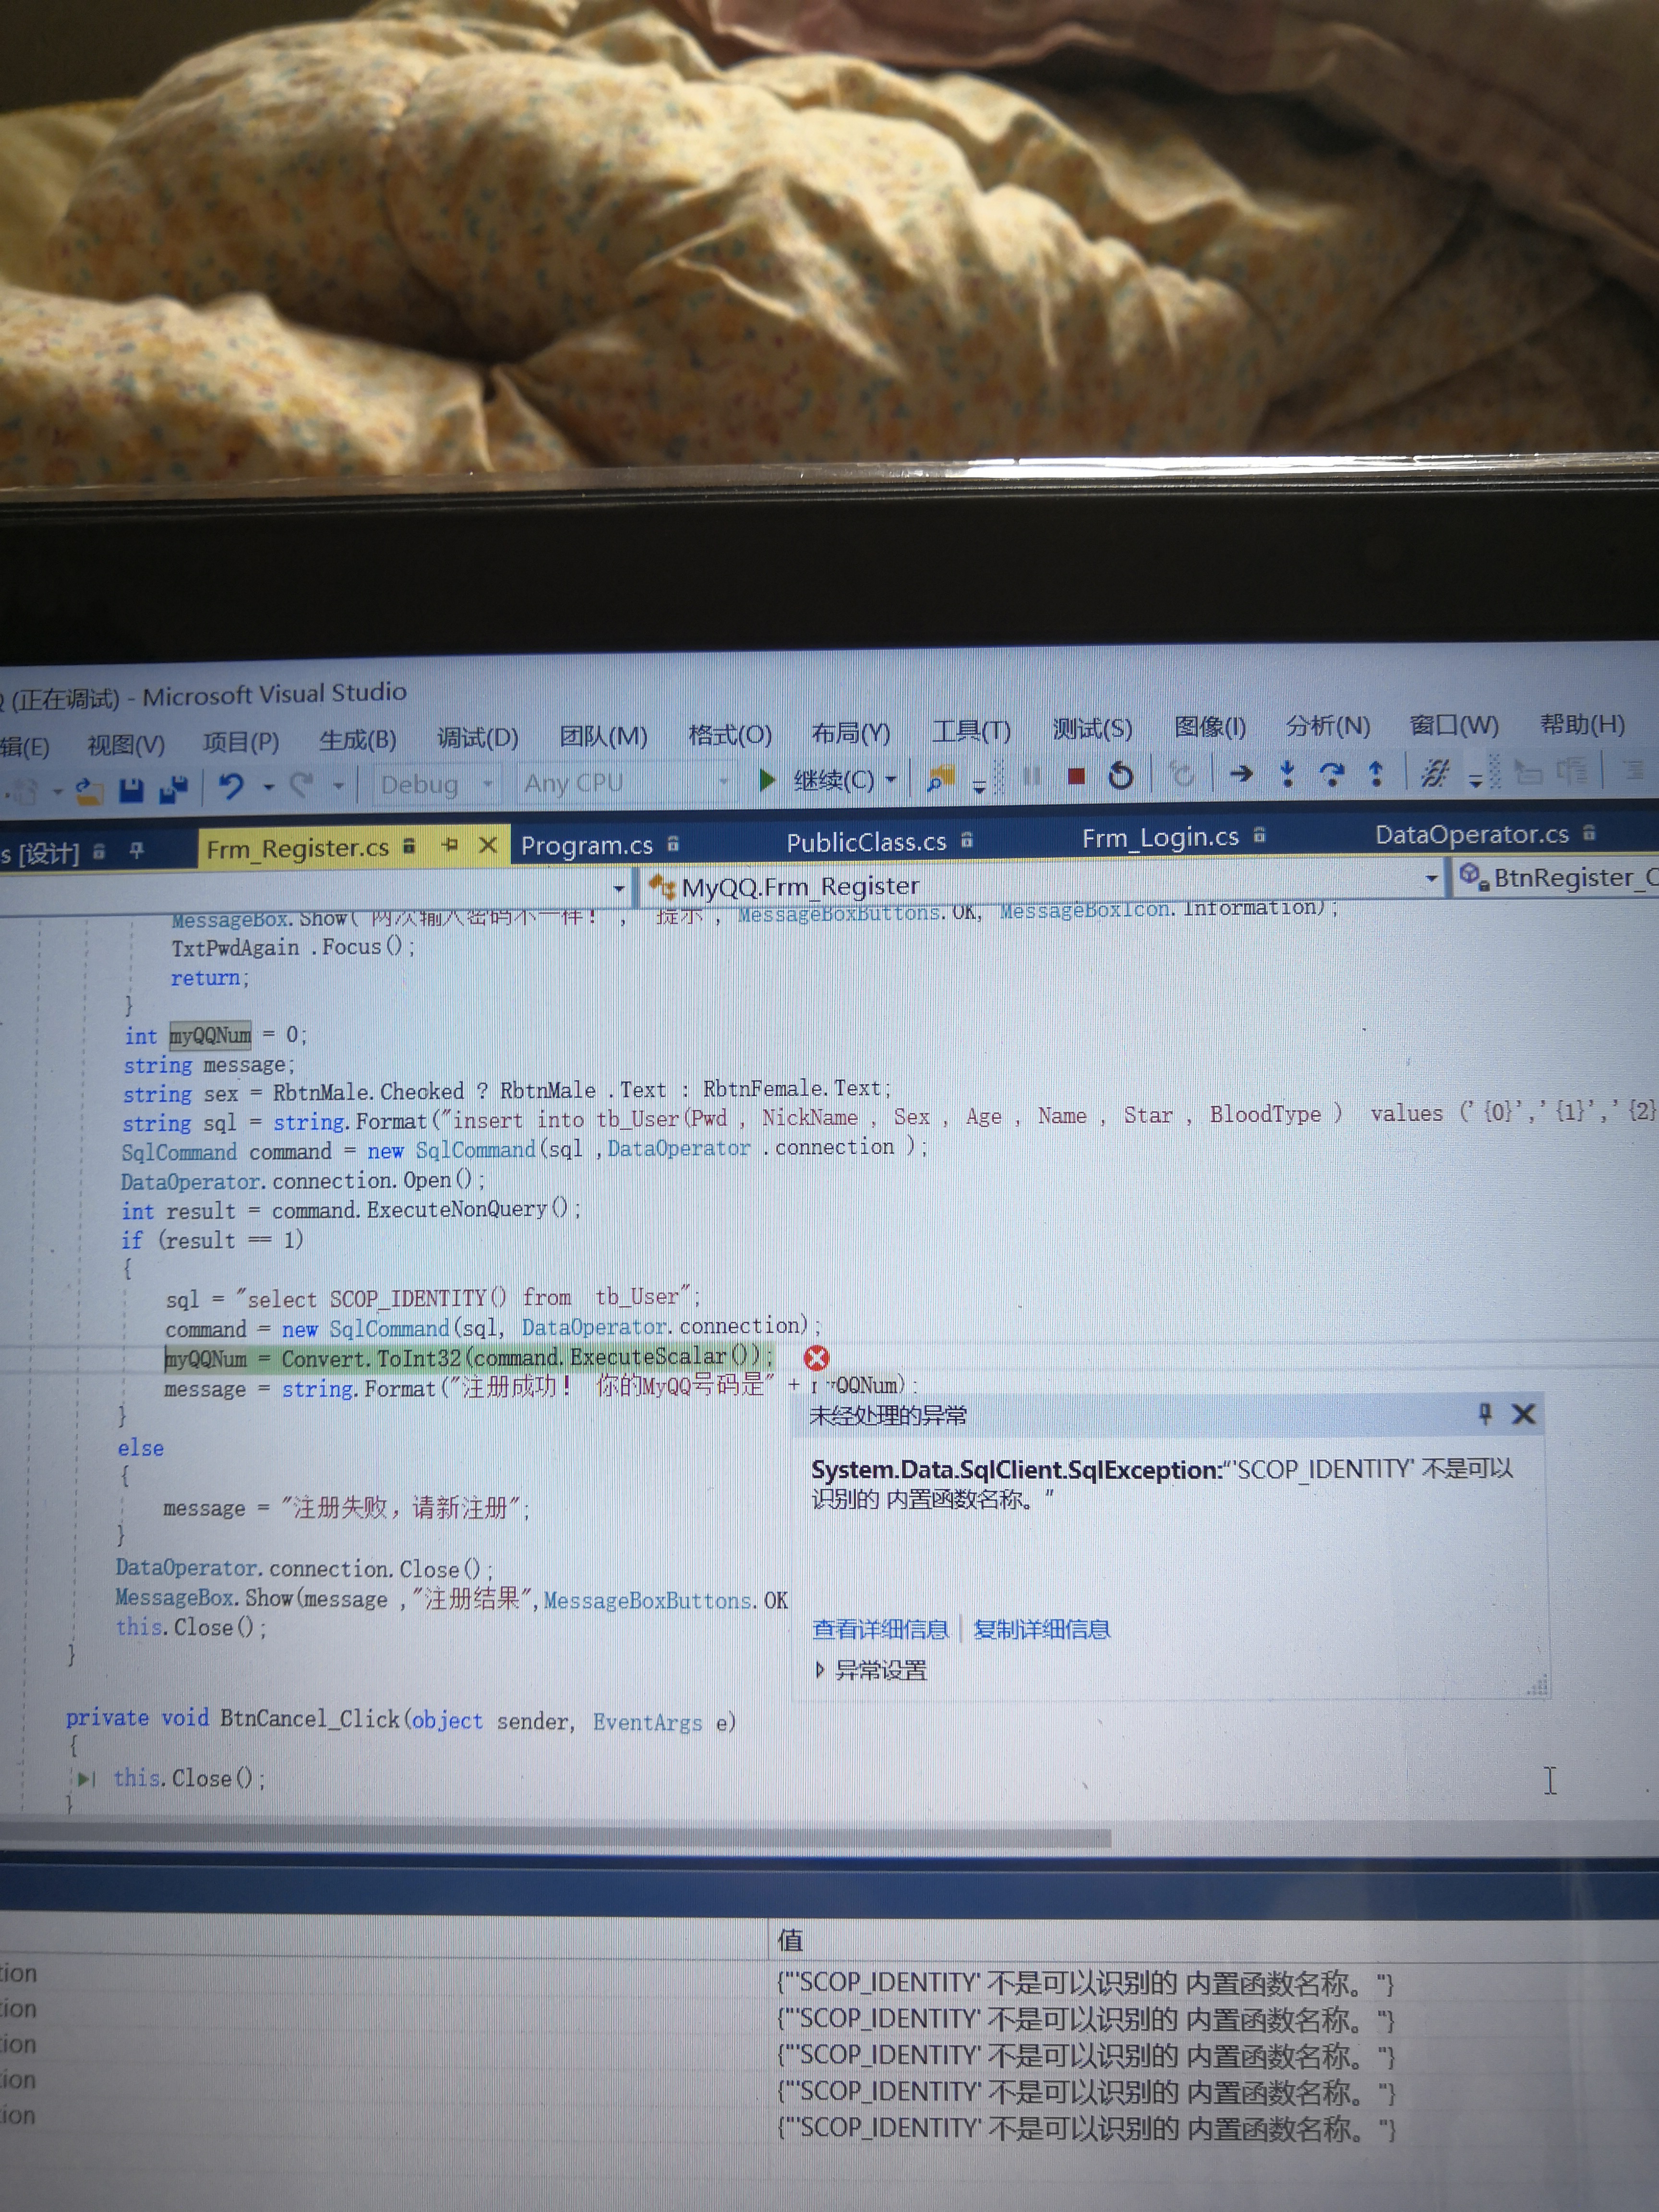Step Over using the toolbar icon
Viewport: 1659px width, 2212px height.
click(x=1332, y=773)
